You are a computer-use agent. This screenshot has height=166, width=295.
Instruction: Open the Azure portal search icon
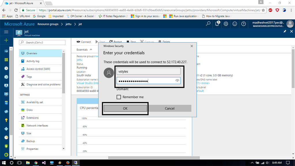coord(208,24)
